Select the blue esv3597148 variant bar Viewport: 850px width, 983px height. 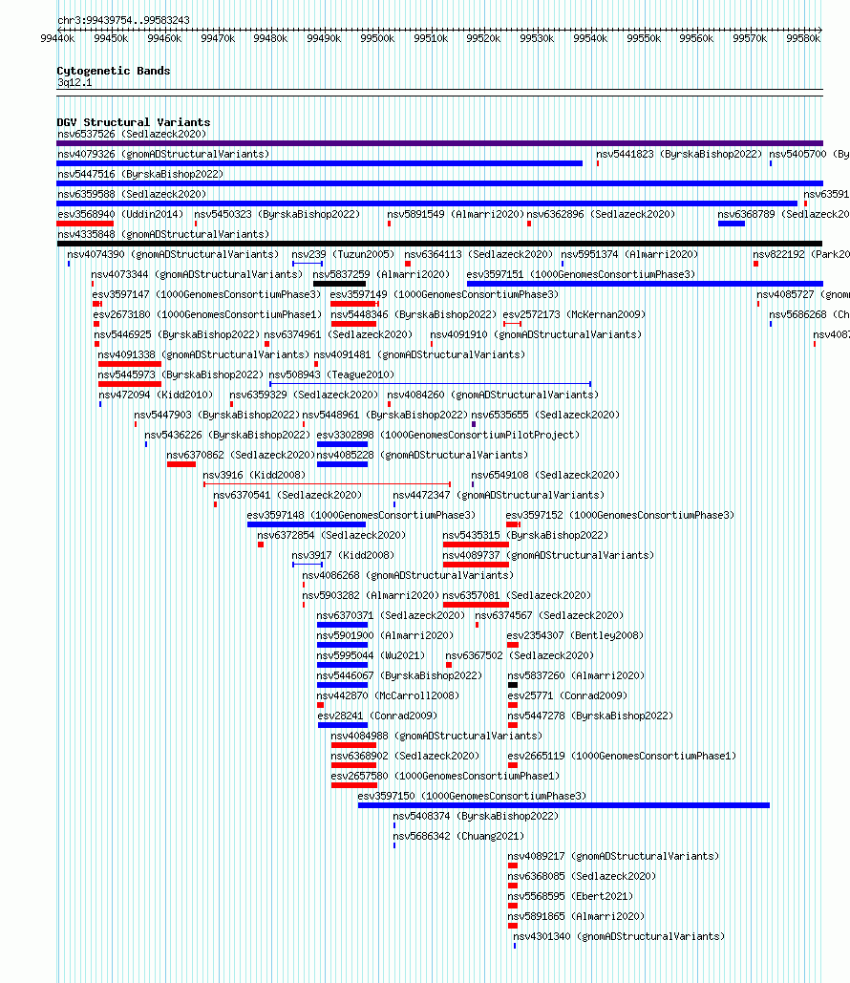307,524
